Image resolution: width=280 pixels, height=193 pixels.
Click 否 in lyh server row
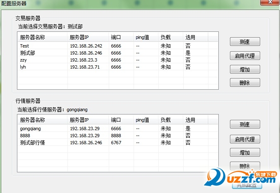pos(188,67)
